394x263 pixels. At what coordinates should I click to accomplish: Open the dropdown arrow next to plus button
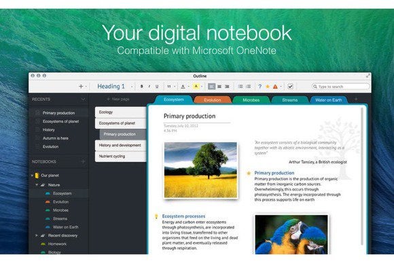tap(86, 87)
